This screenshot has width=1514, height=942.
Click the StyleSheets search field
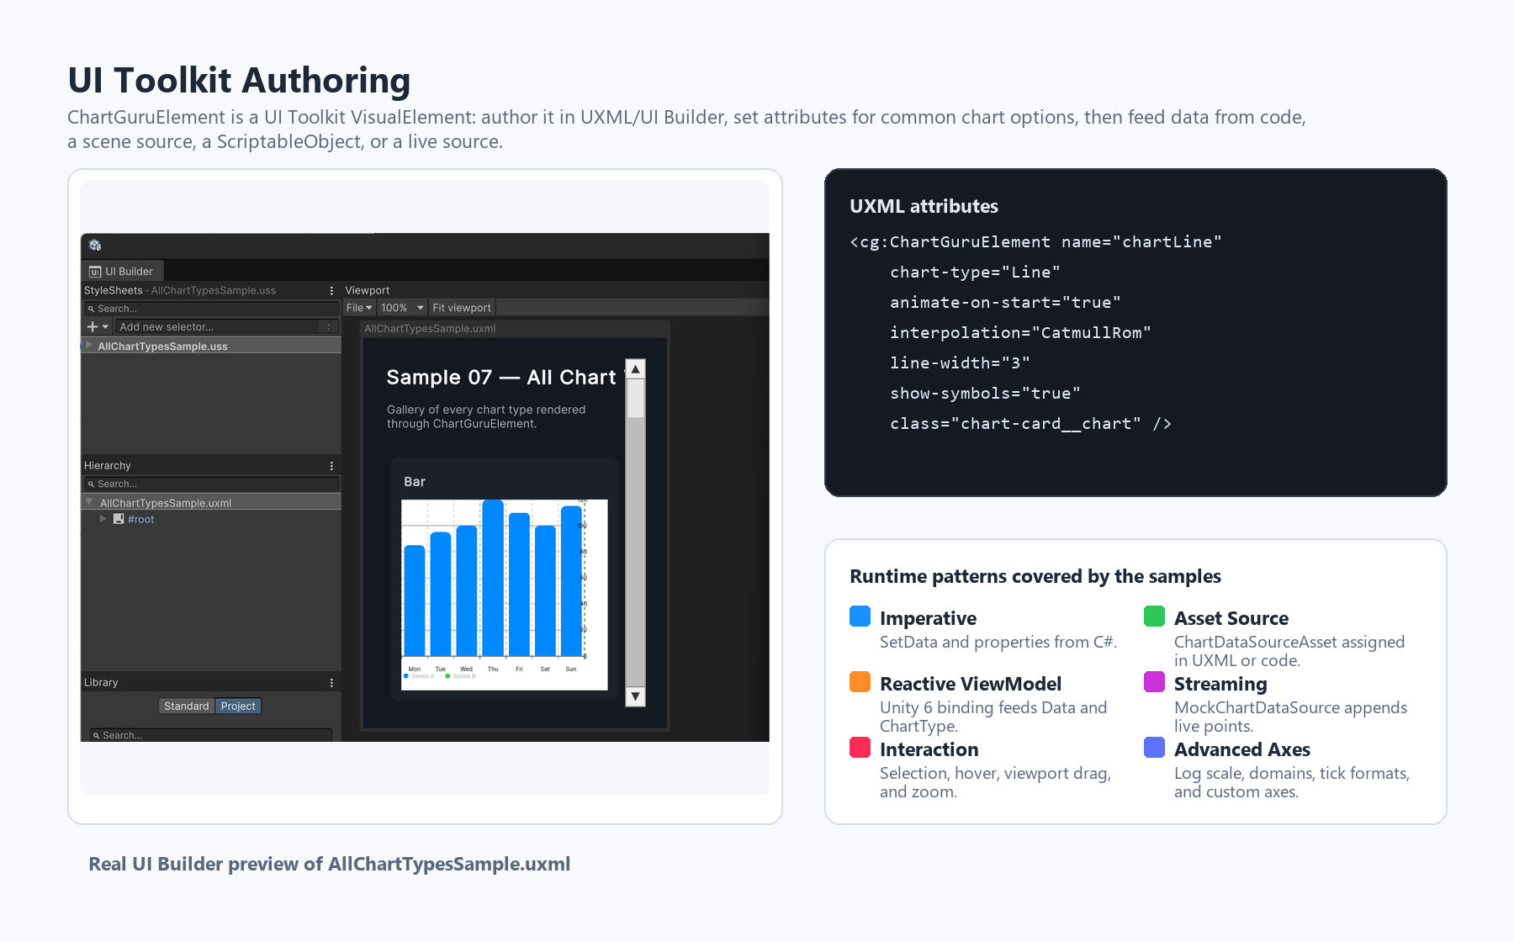211,309
